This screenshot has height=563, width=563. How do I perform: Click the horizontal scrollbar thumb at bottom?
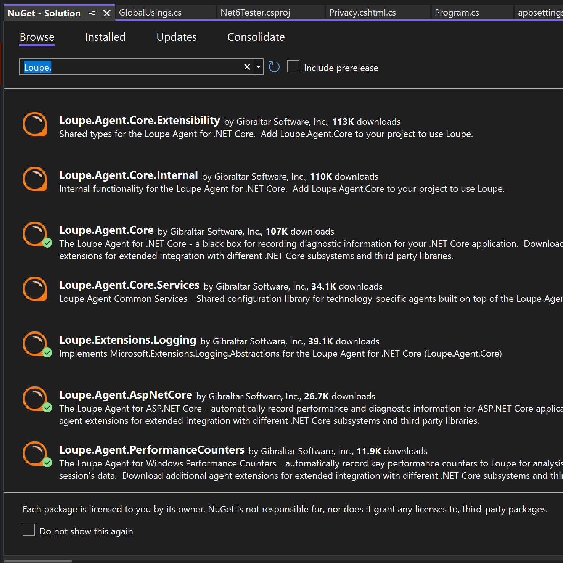coord(38,561)
